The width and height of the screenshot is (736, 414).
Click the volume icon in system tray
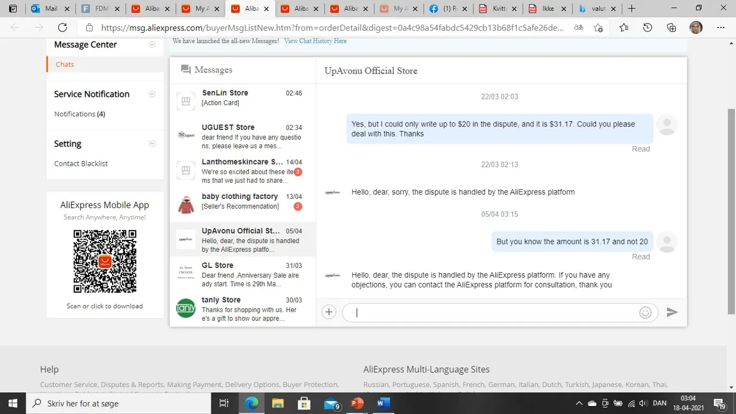643,403
